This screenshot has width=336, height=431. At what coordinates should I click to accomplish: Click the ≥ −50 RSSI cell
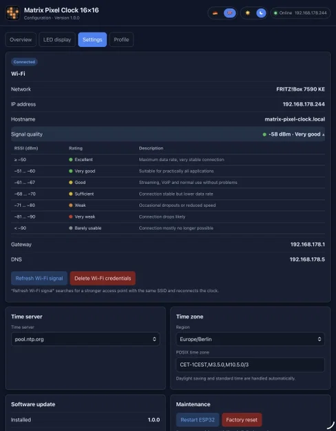pos(21,160)
